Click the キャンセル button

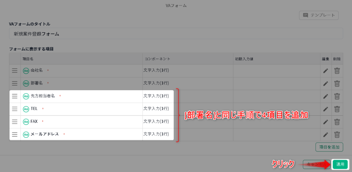click(317, 164)
